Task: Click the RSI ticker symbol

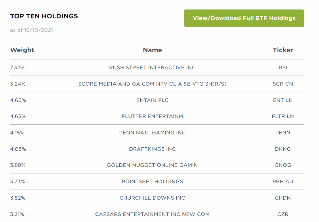Action: (283, 67)
